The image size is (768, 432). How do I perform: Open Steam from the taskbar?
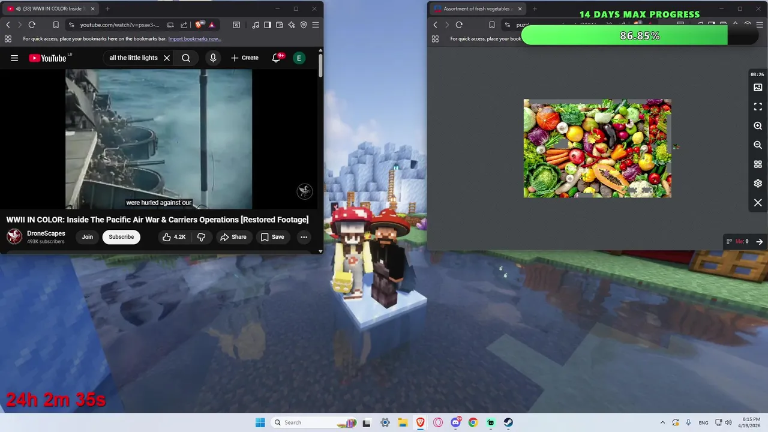pos(508,422)
